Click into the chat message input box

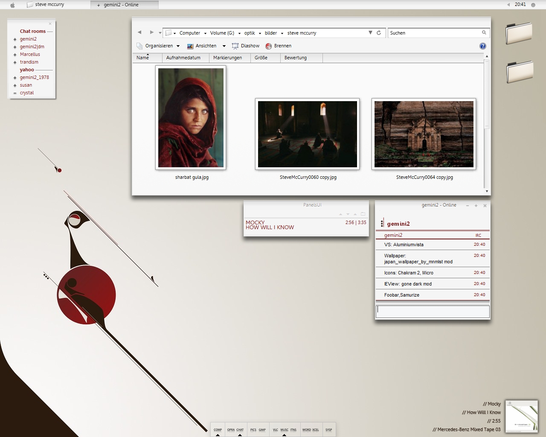[x=433, y=312]
